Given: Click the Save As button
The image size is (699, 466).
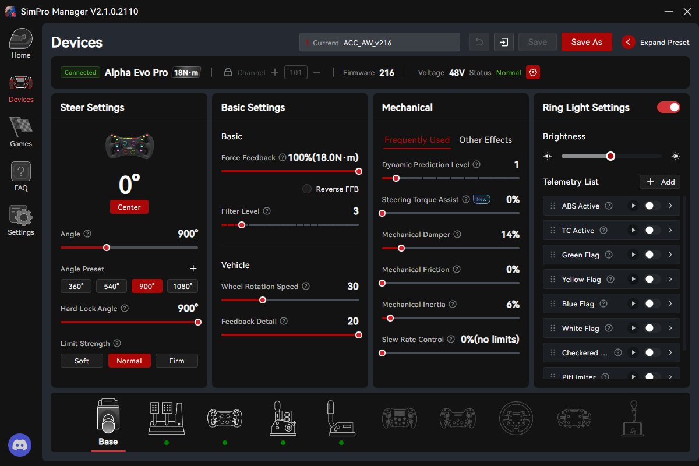Looking at the screenshot, I should pyautogui.click(x=587, y=42).
